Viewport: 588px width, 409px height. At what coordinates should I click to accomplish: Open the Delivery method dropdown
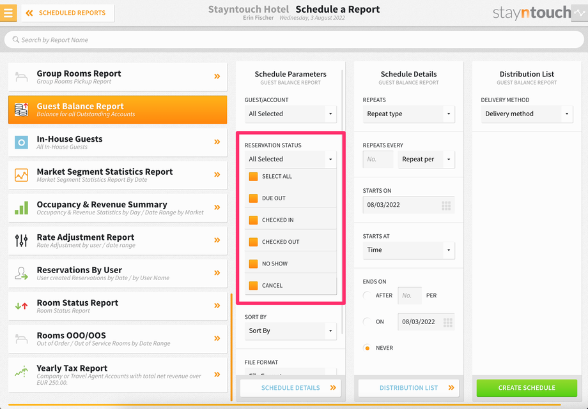click(x=527, y=114)
